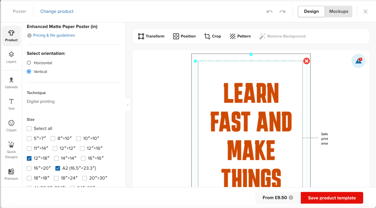Open the Clipart library
This screenshot has height=208, width=376.
(x=11, y=126)
